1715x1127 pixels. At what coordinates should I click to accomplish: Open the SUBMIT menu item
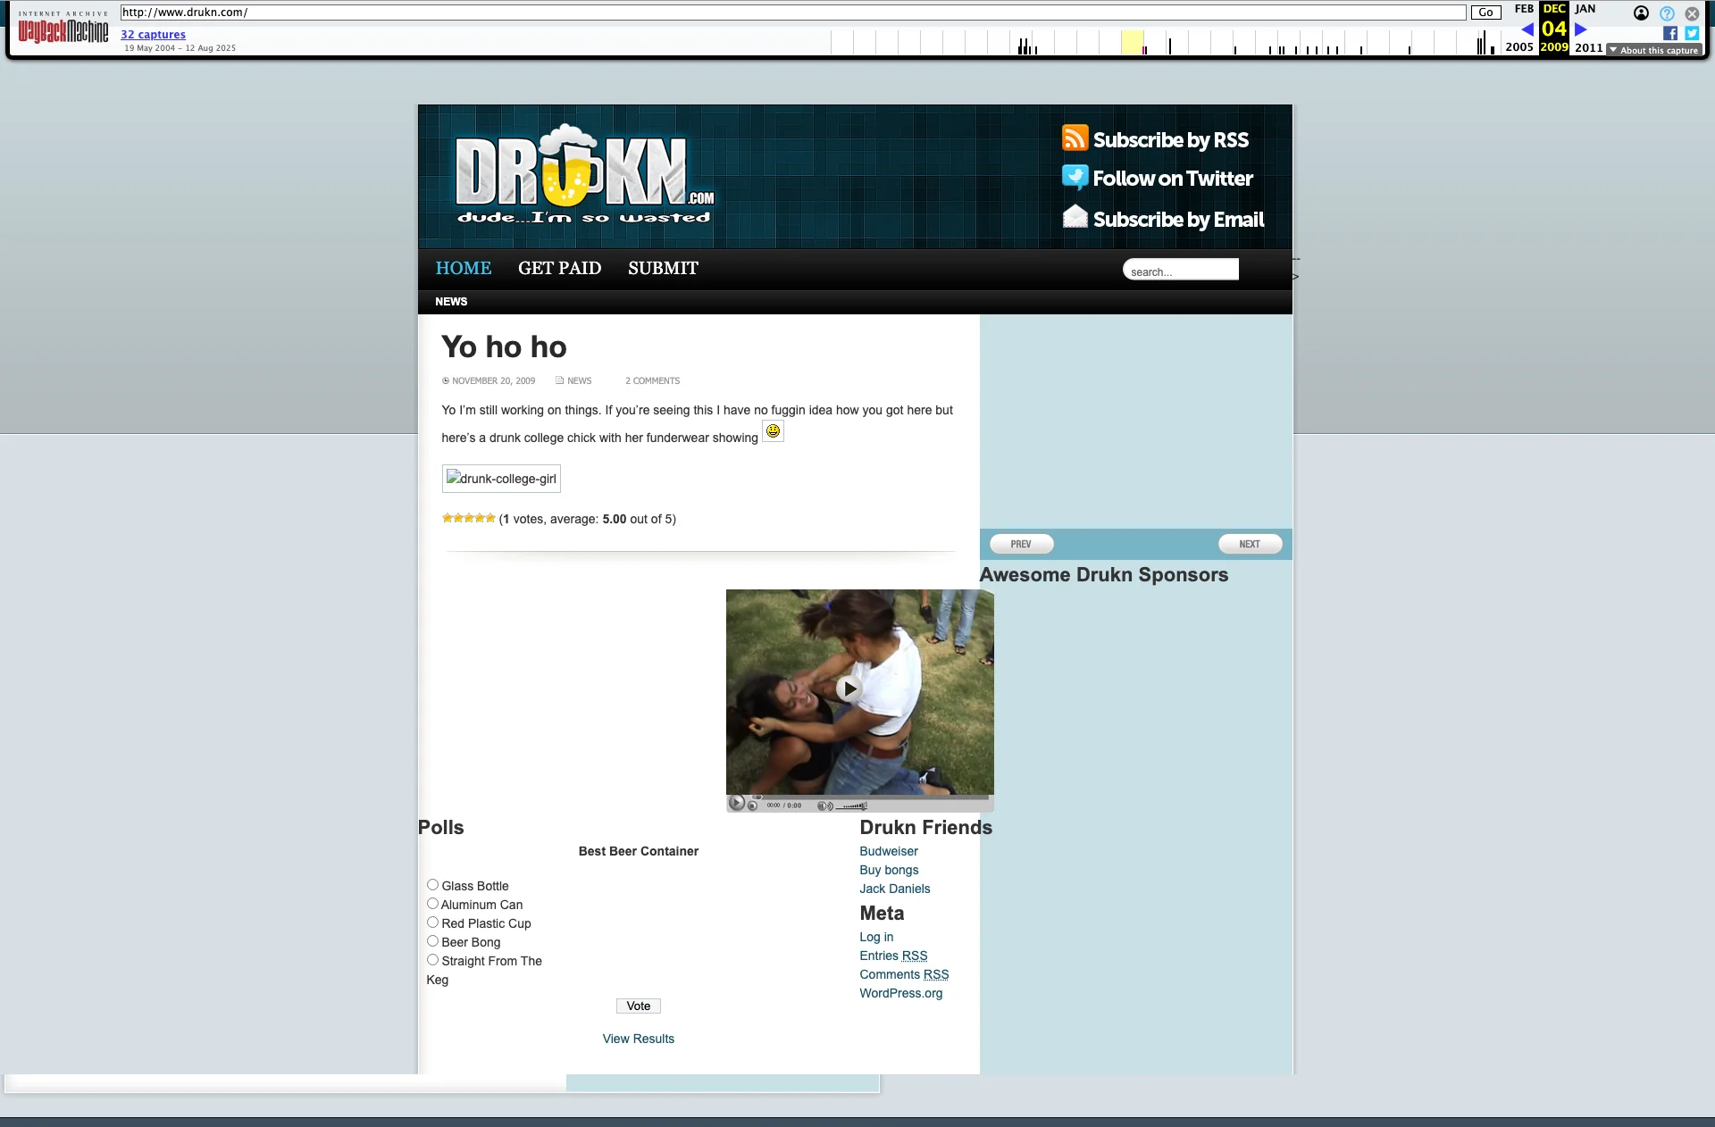tap(663, 268)
